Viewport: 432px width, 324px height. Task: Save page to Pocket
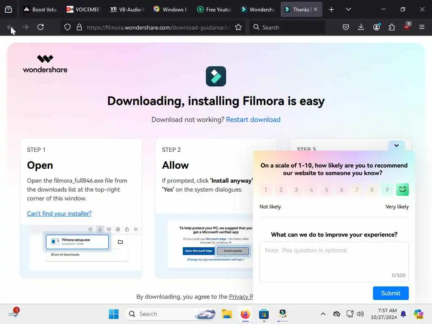tap(346, 27)
